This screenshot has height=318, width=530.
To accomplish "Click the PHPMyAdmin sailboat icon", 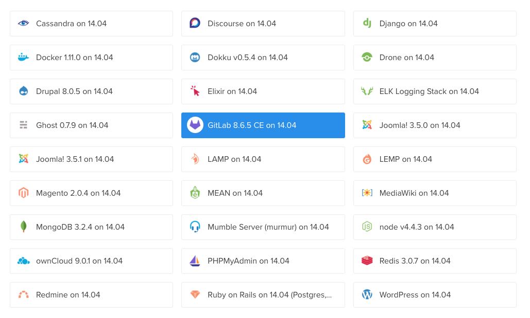I will coord(195,260).
